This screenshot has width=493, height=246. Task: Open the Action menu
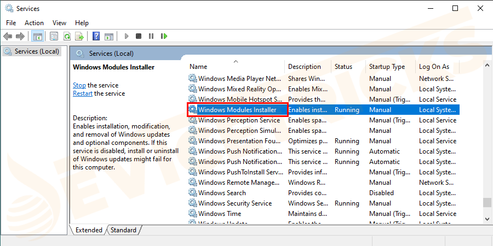35,23
